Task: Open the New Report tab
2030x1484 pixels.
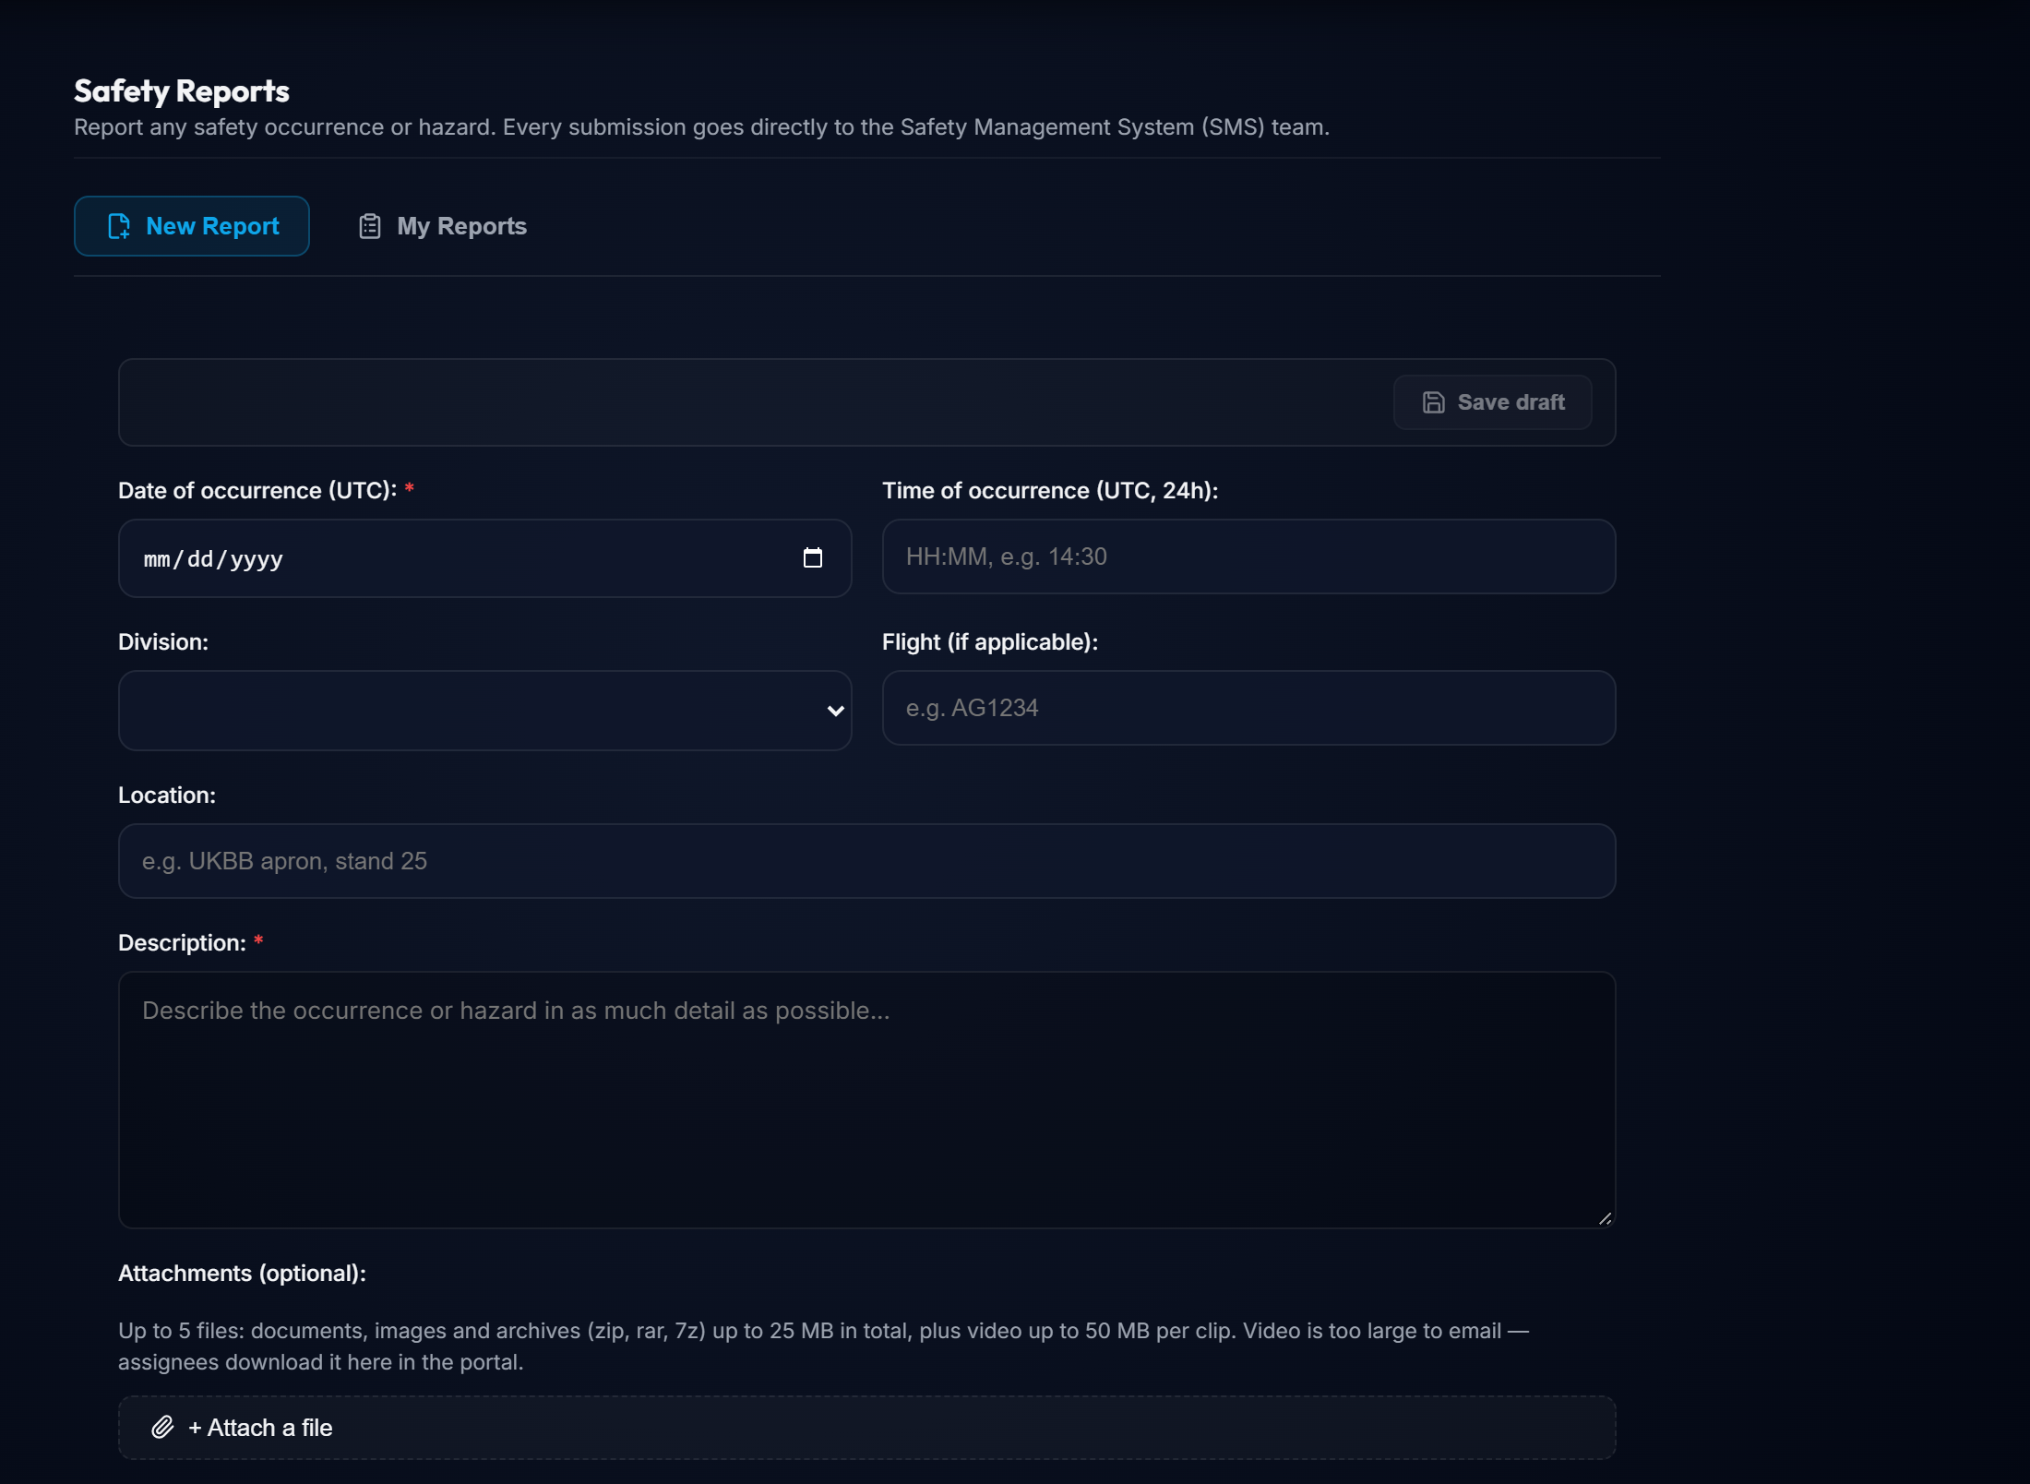Action: (192, 226)
